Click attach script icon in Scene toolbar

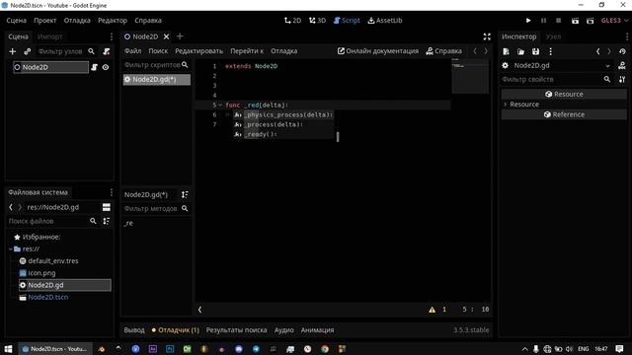[107, 51]
